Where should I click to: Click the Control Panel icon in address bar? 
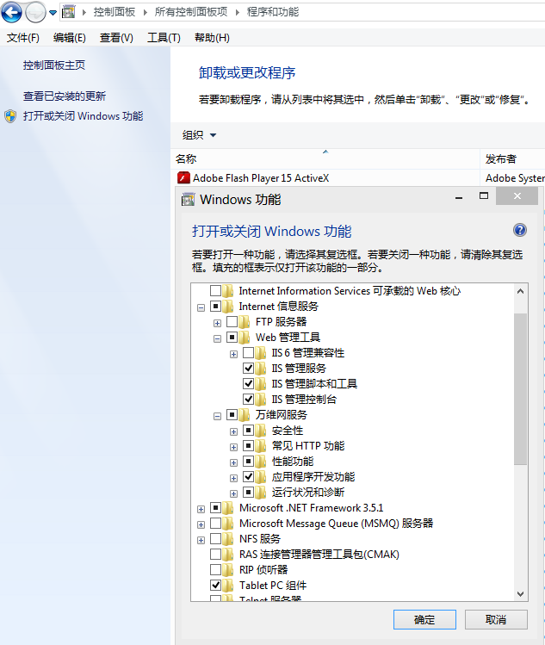(x=68, y=12)
